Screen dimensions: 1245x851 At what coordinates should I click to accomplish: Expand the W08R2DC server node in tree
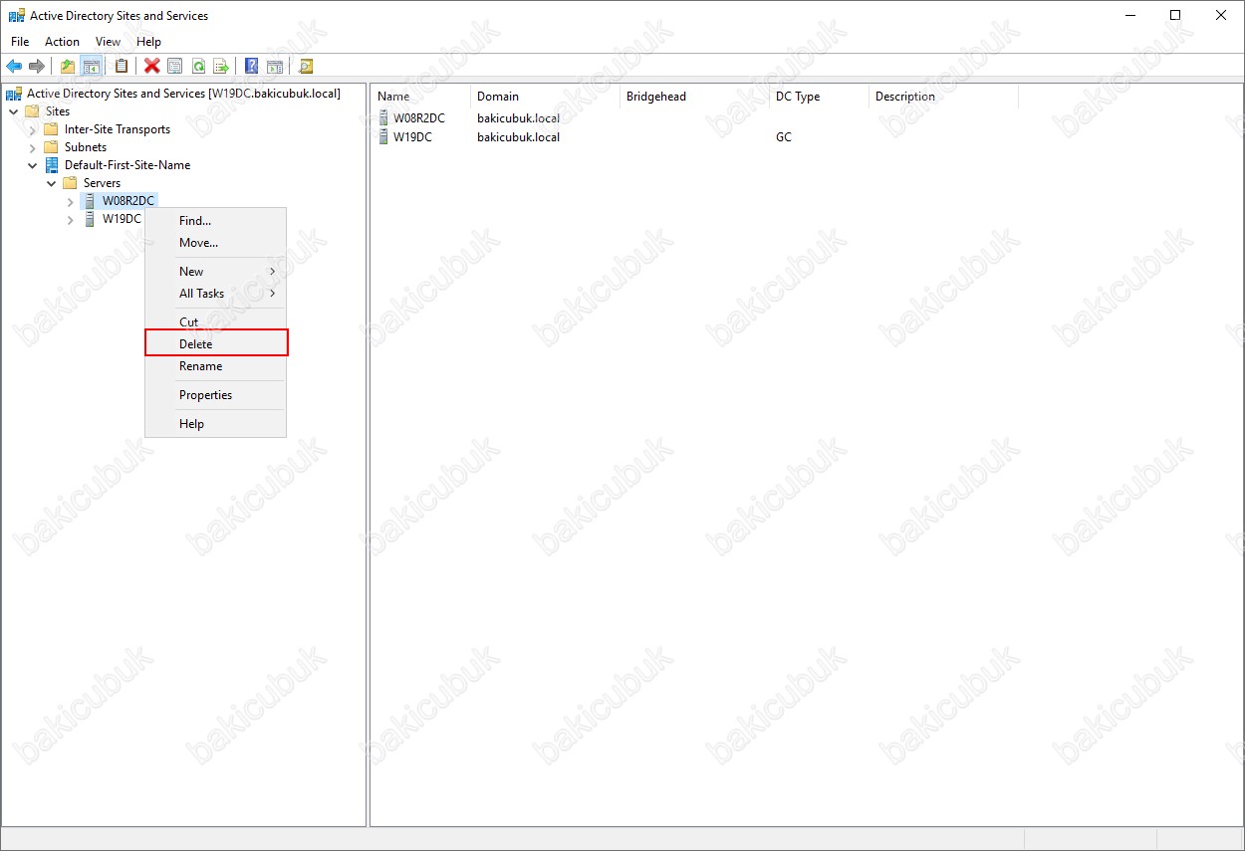click(70, 201)
